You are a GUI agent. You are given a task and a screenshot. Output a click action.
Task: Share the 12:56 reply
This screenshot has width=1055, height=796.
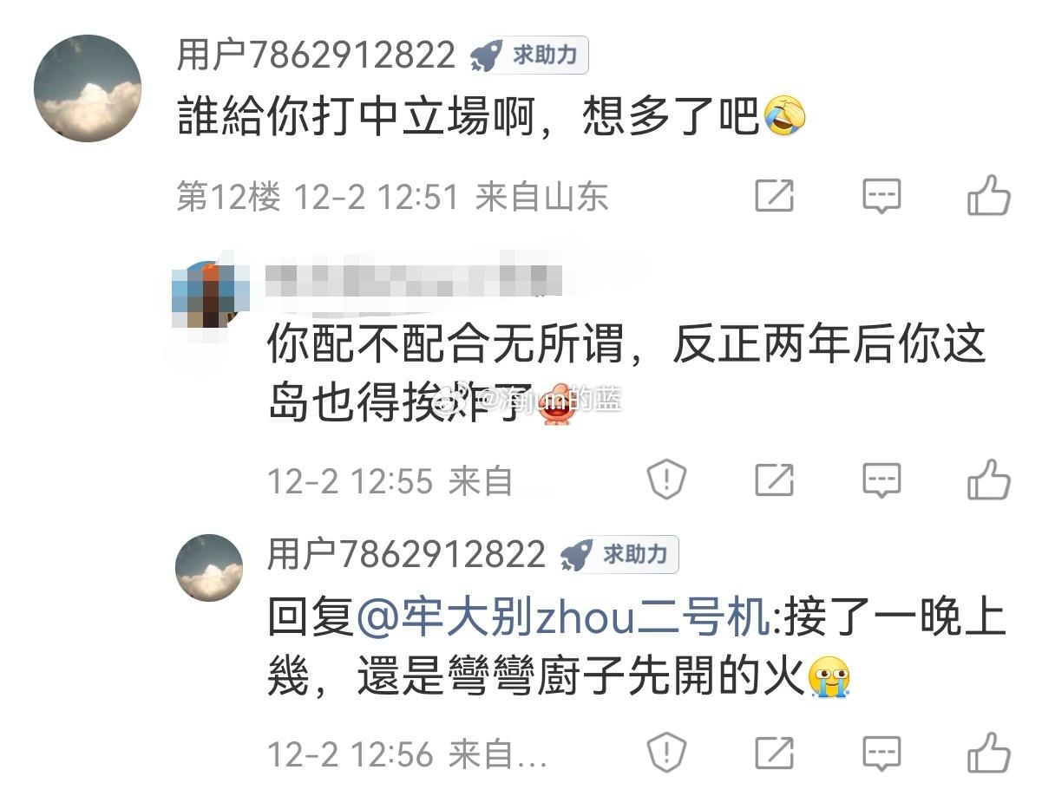coord(774,753)
